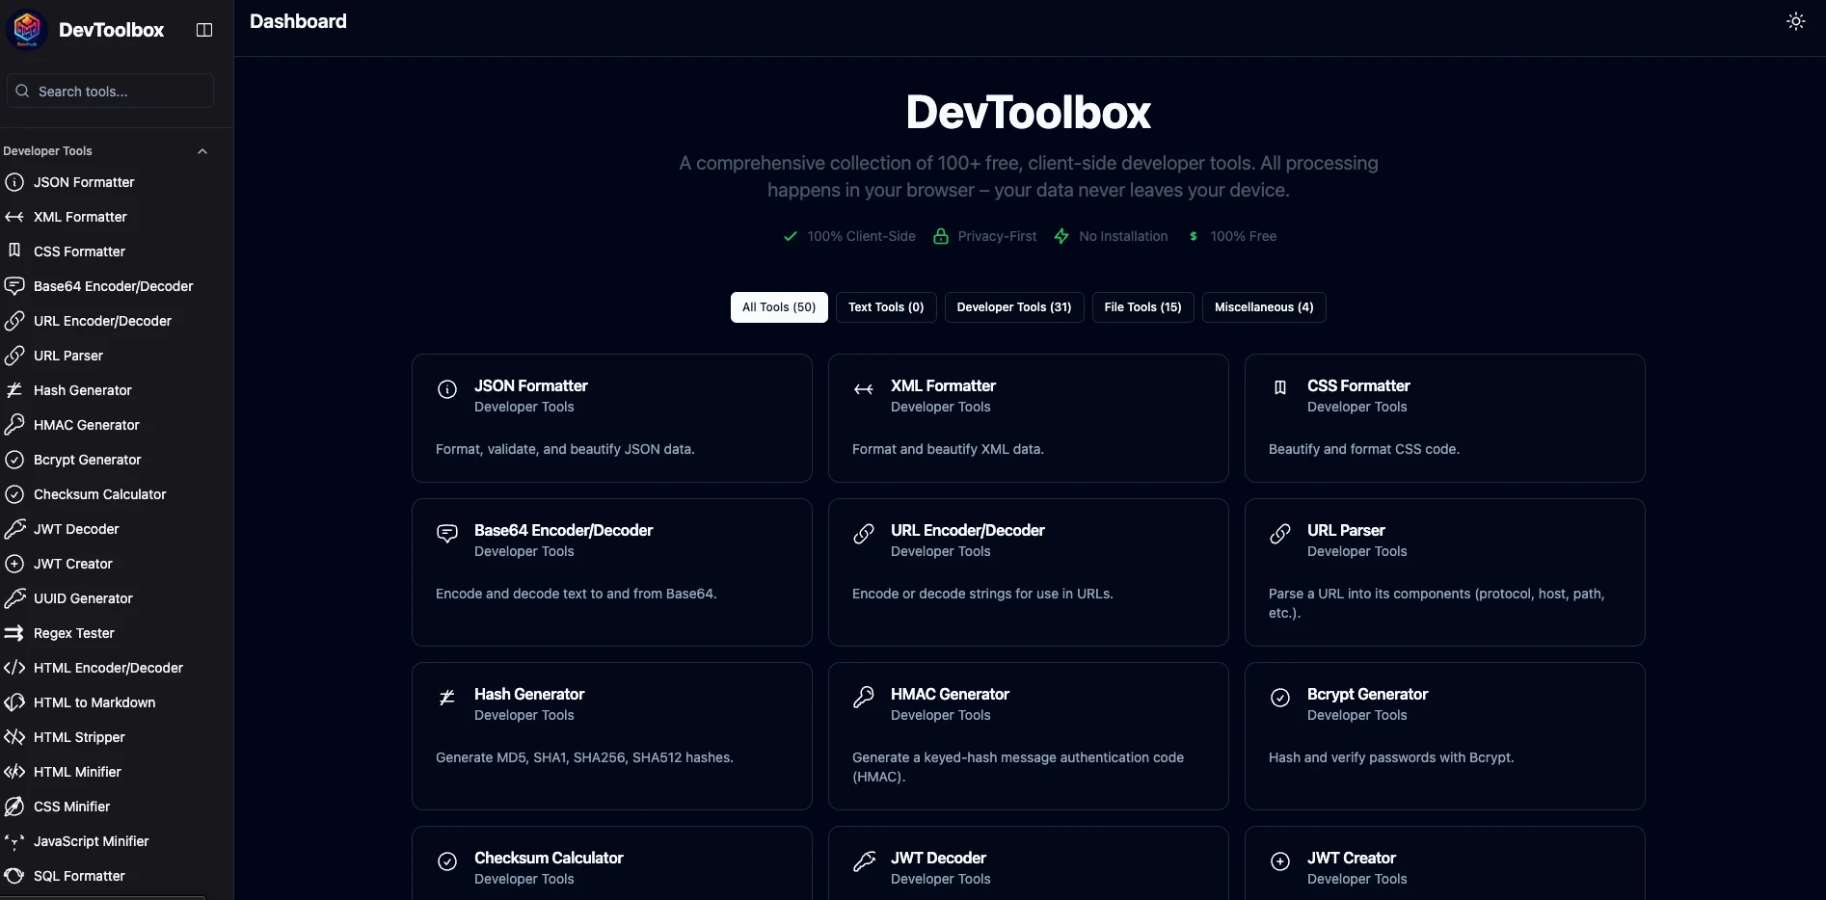Click the Regex Tester icon in sidebar
Screen dimensions: 1826x900
pyautogui.click(x=14, y=633)
